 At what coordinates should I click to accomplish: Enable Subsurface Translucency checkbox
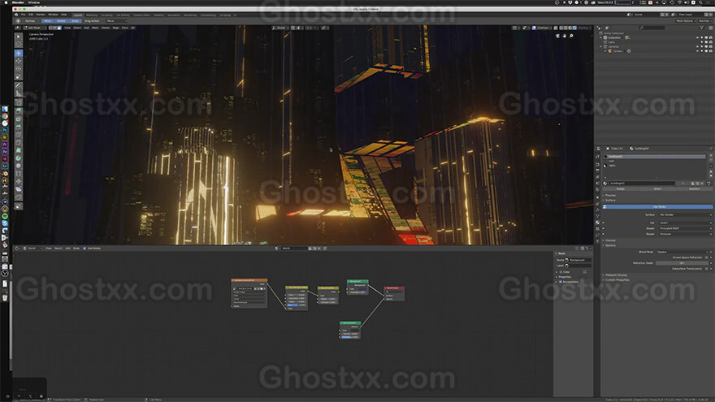[707, 269]
